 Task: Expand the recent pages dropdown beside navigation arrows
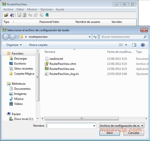point(17,37)
